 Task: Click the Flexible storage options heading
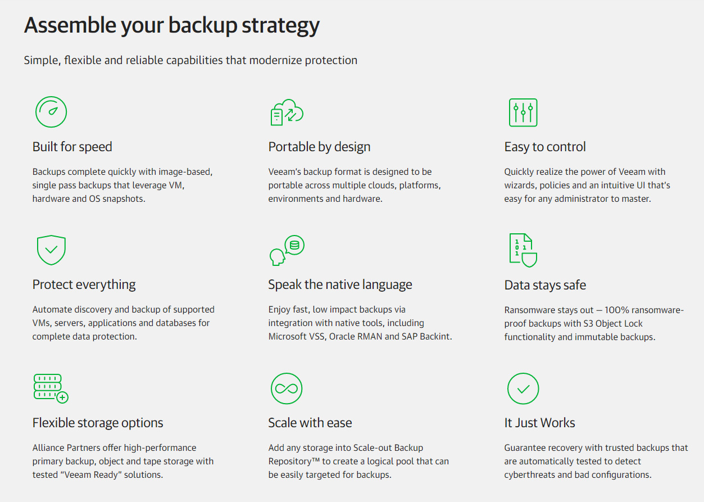pos(98,423)
